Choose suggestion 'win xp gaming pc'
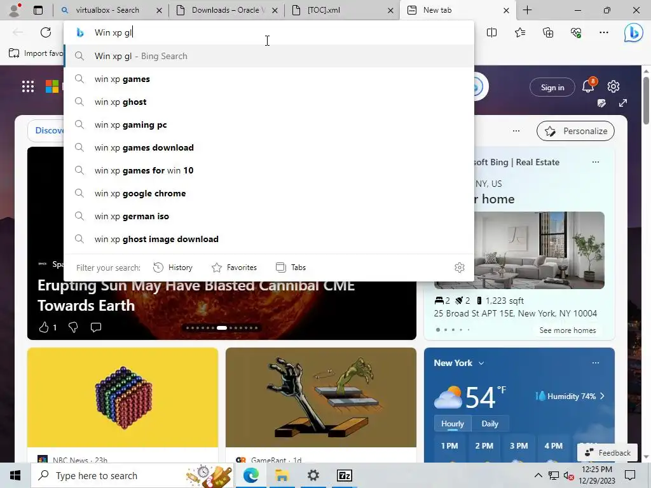 269,125
